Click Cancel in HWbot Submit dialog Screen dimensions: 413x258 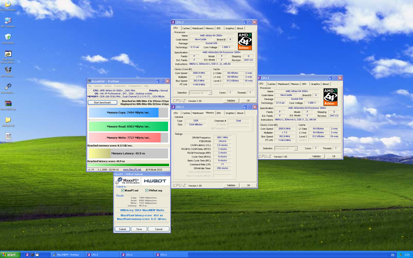pyautogui.click(x=159, y=229)
